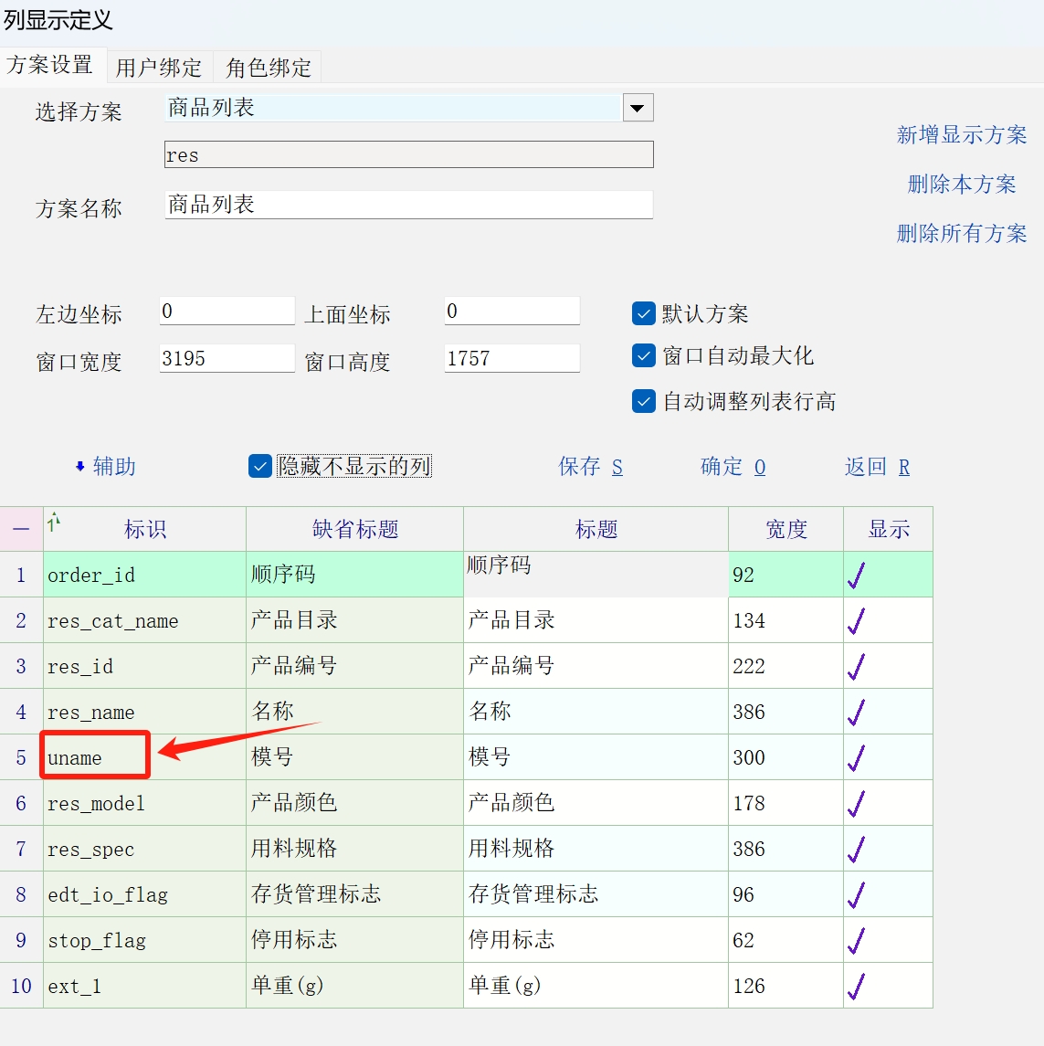Open the 角色绑定 tab
The image size is (1044, 1046).
click(x=269, y=68)
